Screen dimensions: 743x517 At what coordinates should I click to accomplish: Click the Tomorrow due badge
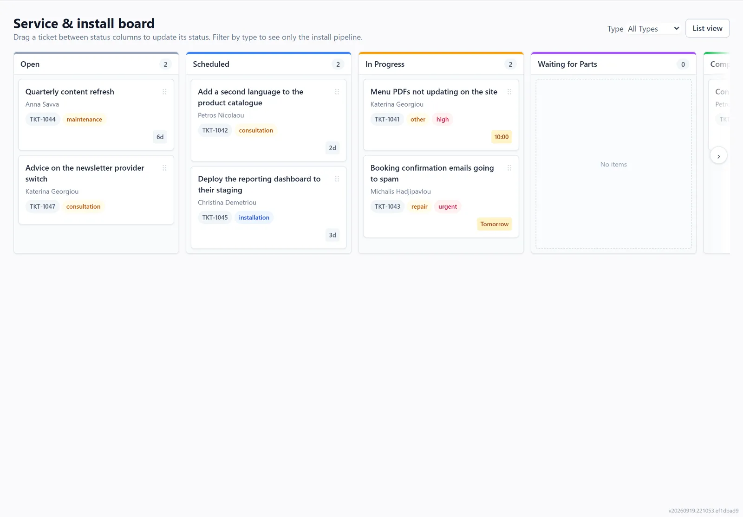pos(495,224)
